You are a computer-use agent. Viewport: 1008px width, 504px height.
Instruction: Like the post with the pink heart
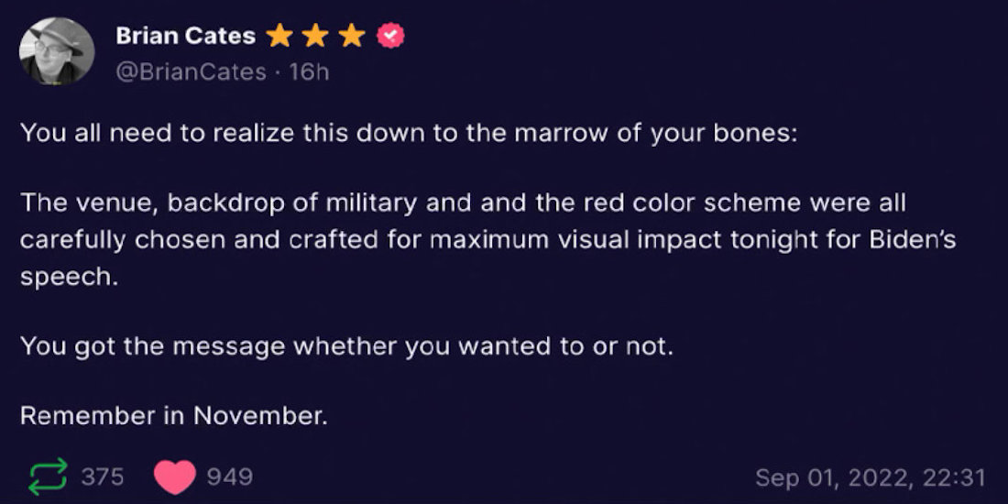point(174,477)
